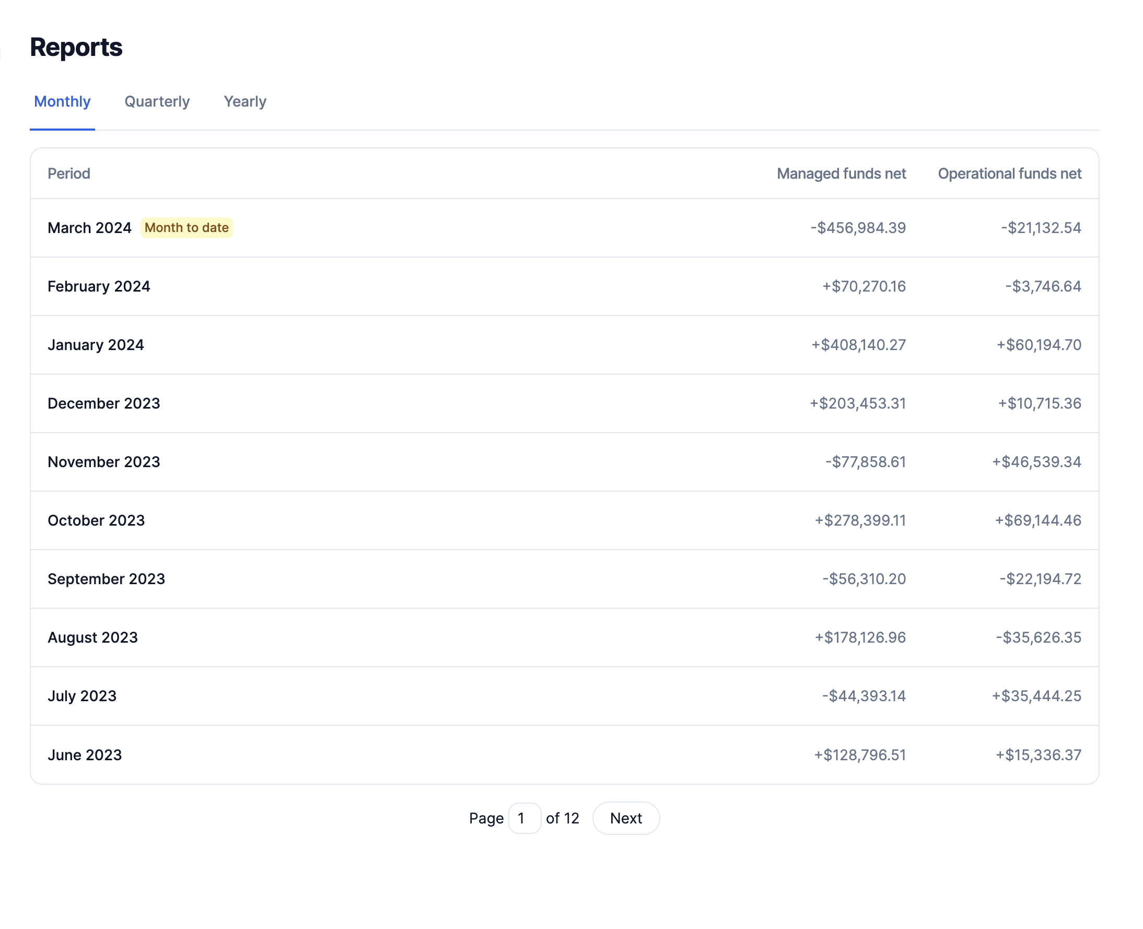Click the Reports page heading
The width and height of the screenshot is (1143, 929).
(76, 48)
